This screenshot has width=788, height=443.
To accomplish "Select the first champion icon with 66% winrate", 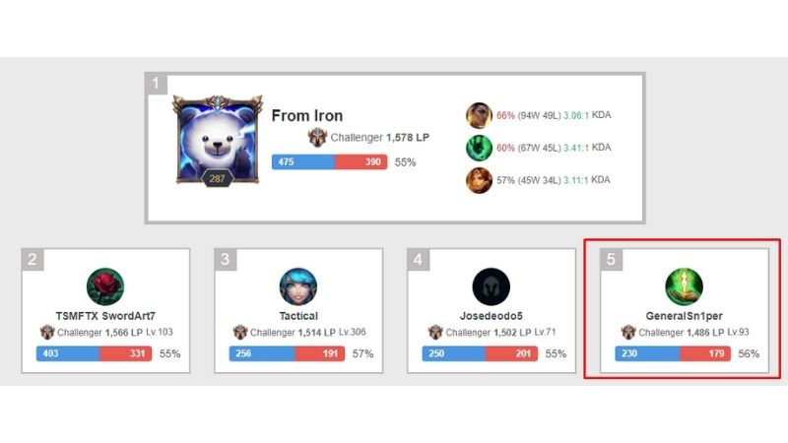I will [x=479, y=115].
